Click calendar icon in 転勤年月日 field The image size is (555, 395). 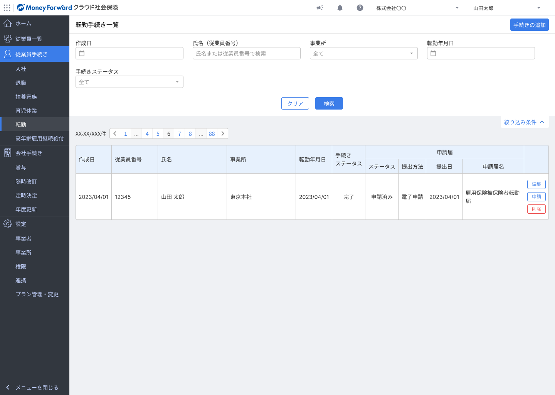click(x=433, y=53)
